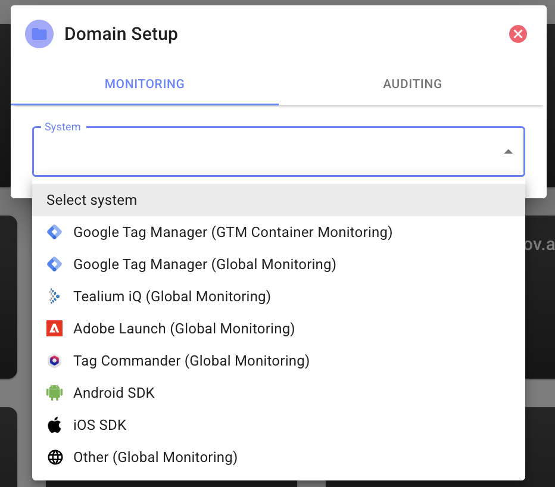Click the globe icon for Other

click(x=55, y=457)
